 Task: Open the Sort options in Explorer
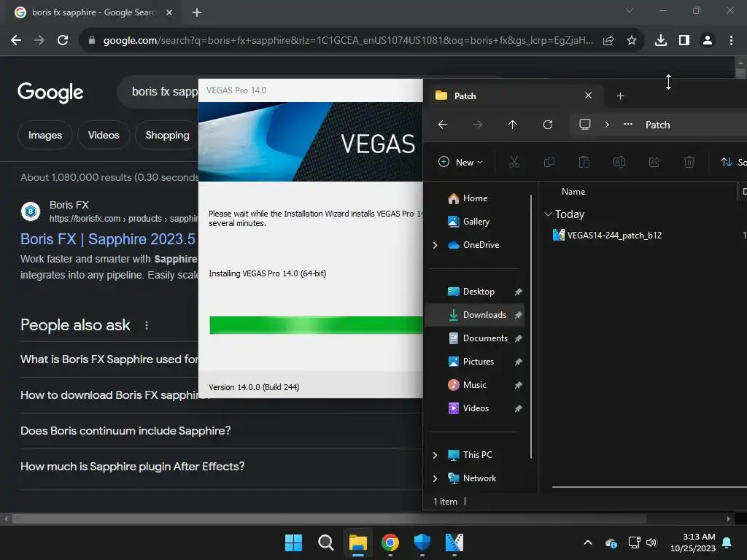(x=732, y=163)
